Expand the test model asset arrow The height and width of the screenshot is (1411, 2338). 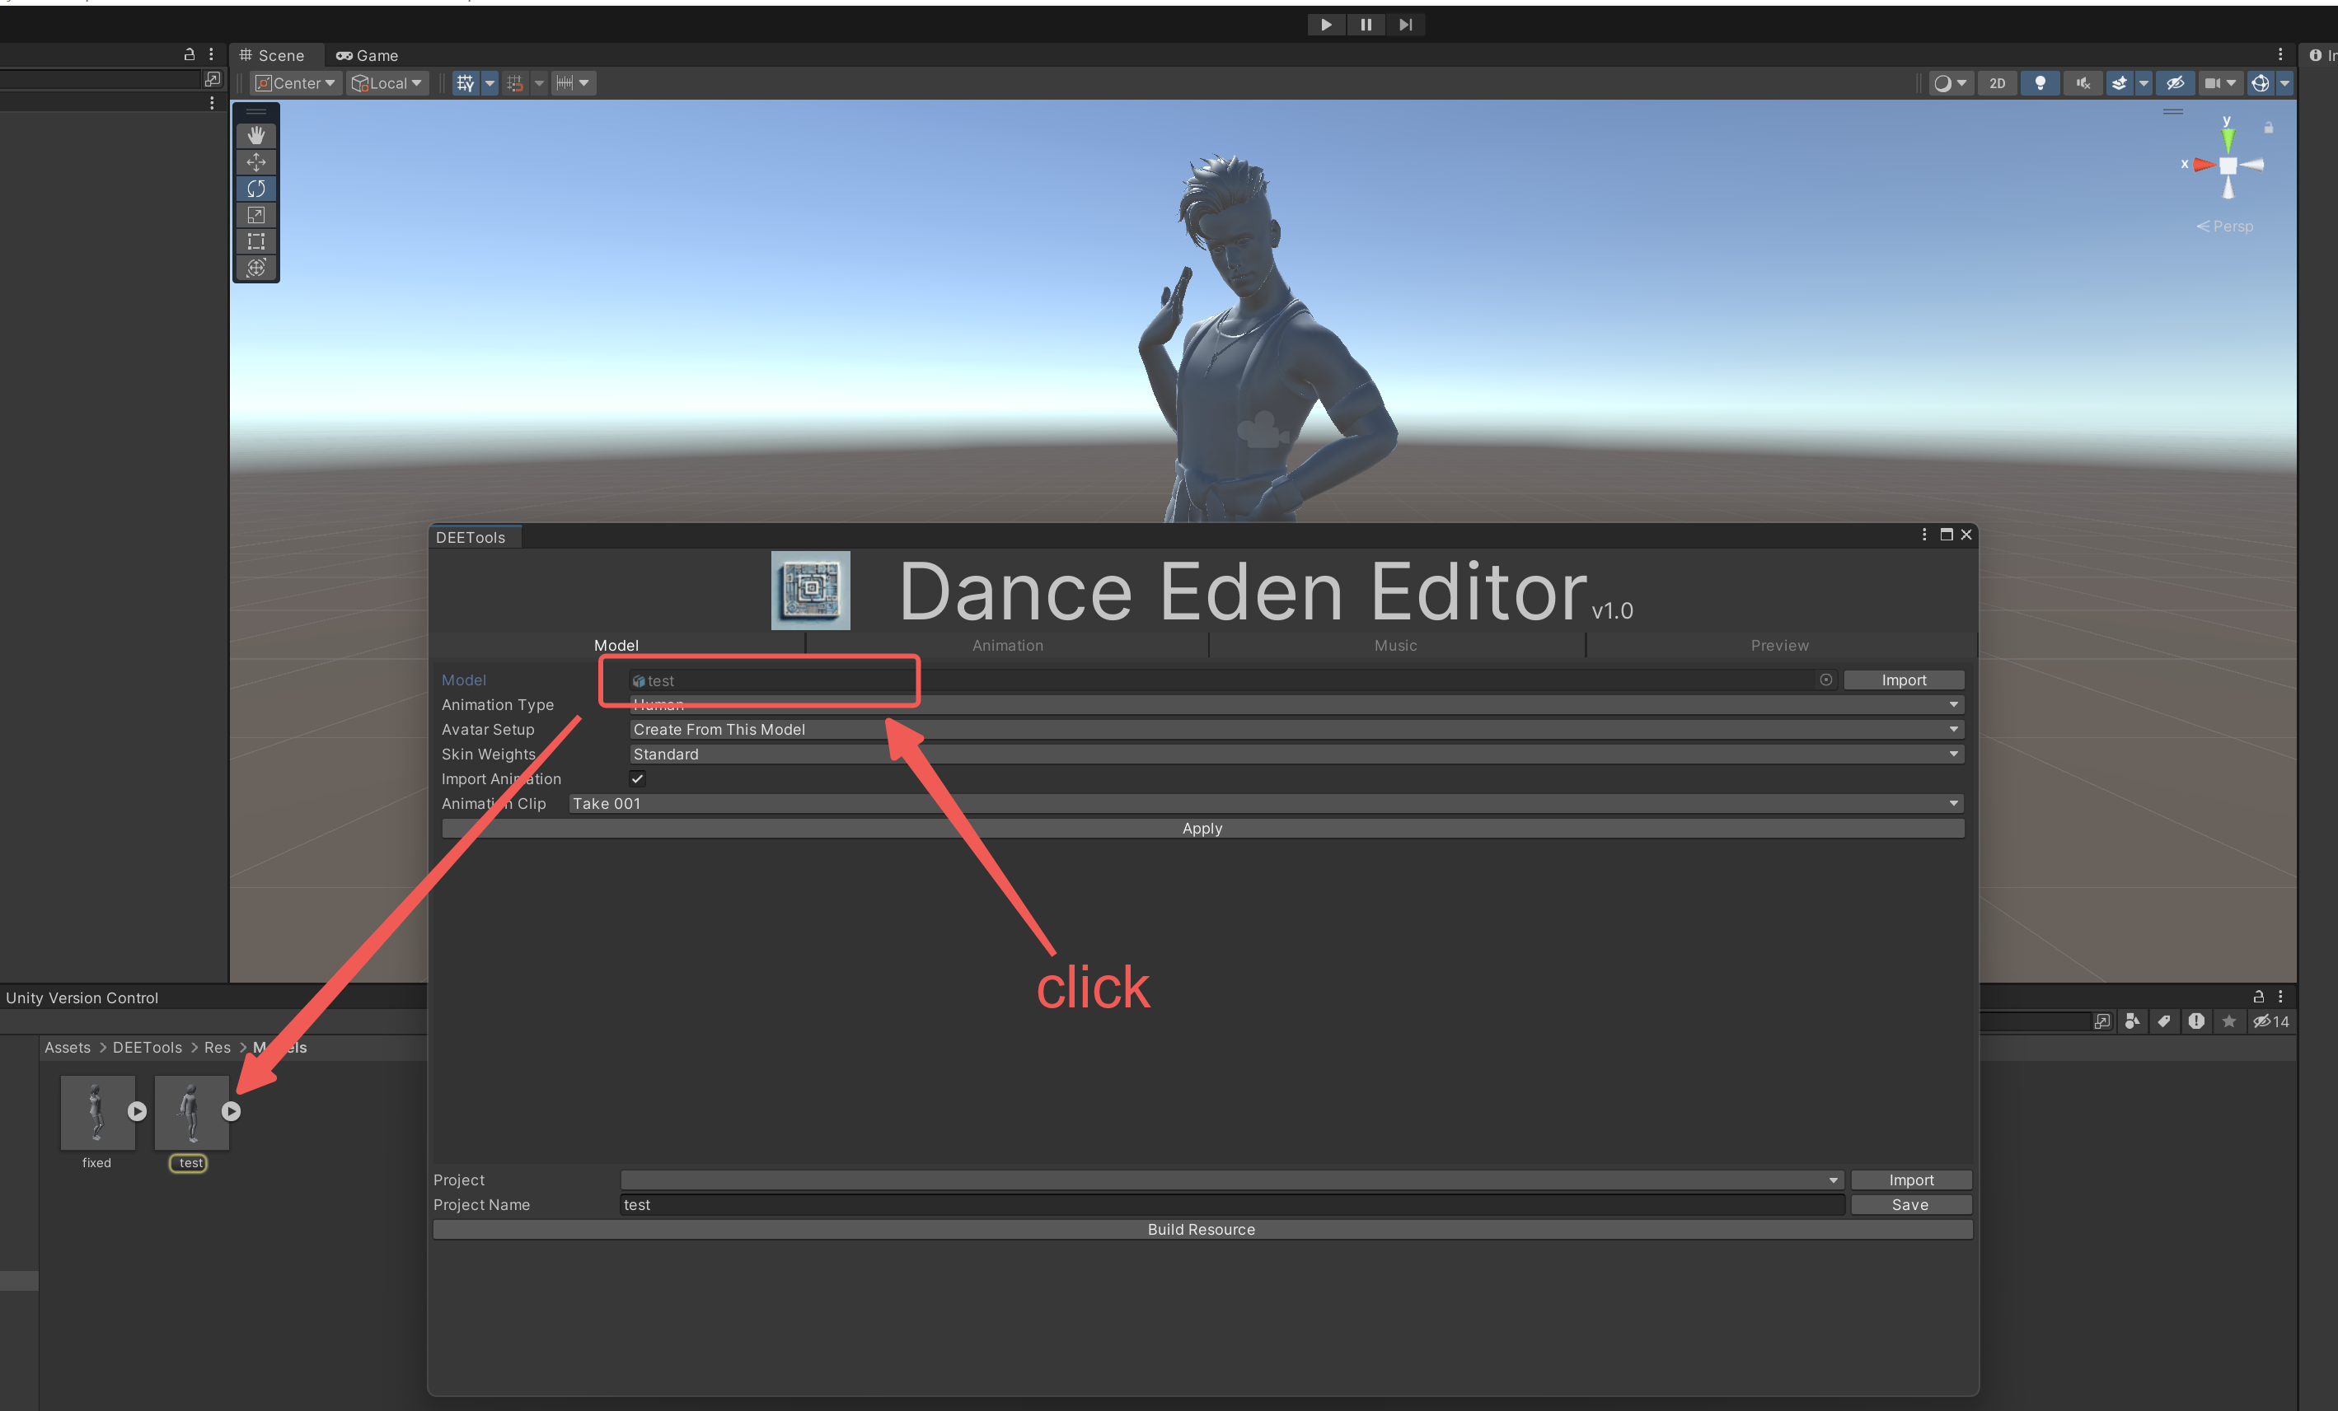click(x=231, y=1111)
